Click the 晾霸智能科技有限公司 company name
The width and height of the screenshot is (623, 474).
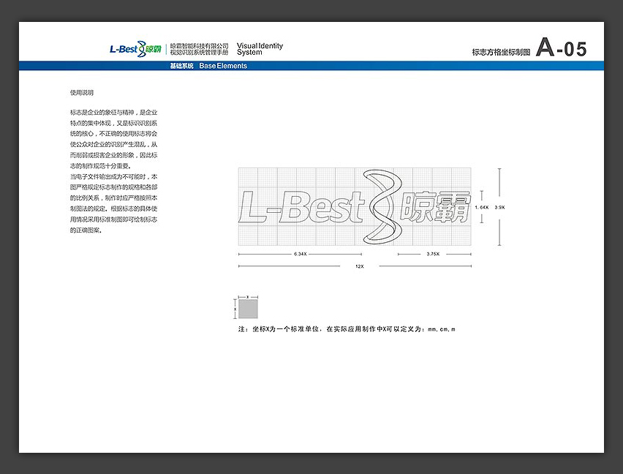pos(199,45)
